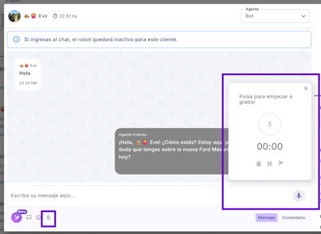Attach a file with the paperclip icon
This screenshot has width=321, height=234.
tap(48, 217)
